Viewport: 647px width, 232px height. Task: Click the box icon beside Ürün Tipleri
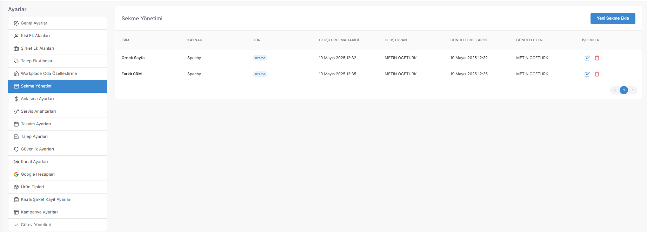[16, 187]
